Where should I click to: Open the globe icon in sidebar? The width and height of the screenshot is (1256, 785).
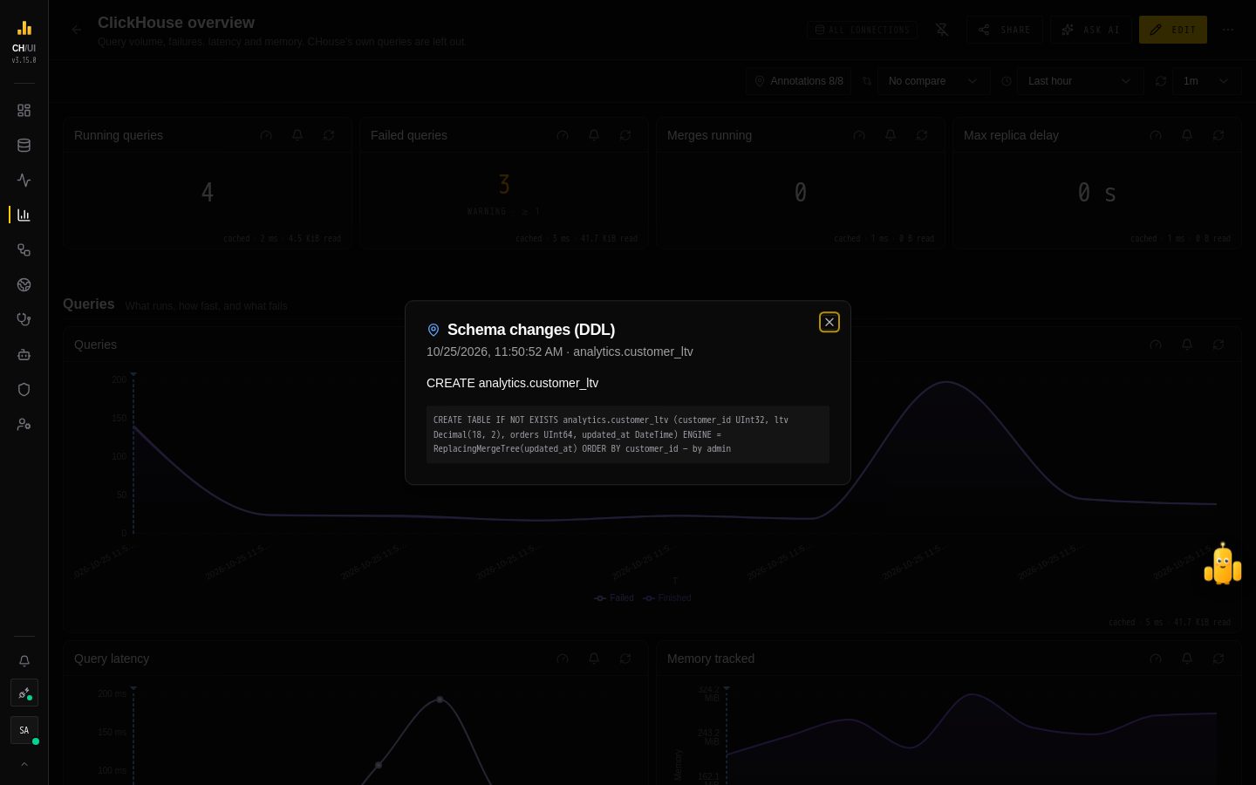(24, 284)
